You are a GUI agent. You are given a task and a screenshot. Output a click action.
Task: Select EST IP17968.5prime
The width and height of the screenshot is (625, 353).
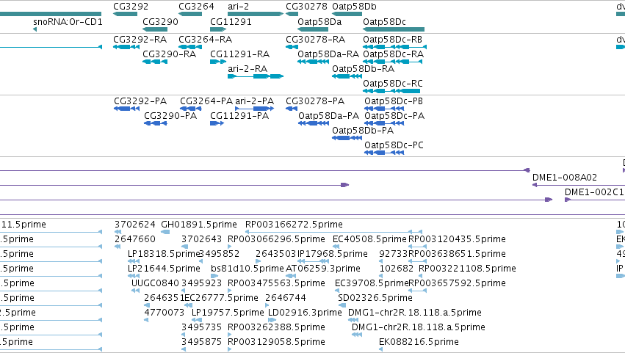click(333, 254)
